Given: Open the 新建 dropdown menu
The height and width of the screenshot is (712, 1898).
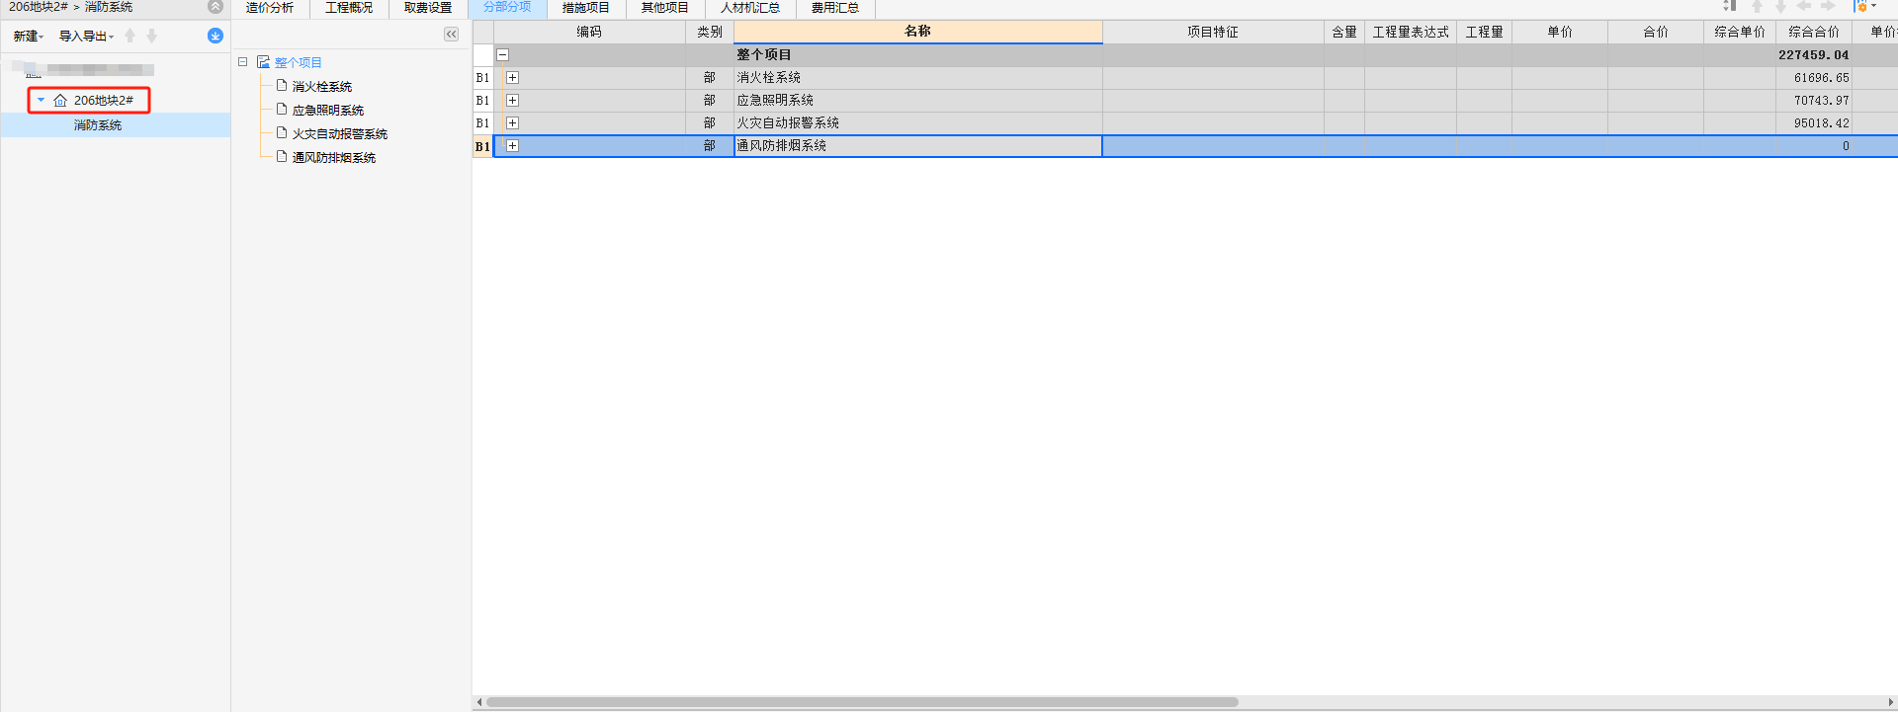Looking at the screenshot, I should tap(28, 36).
